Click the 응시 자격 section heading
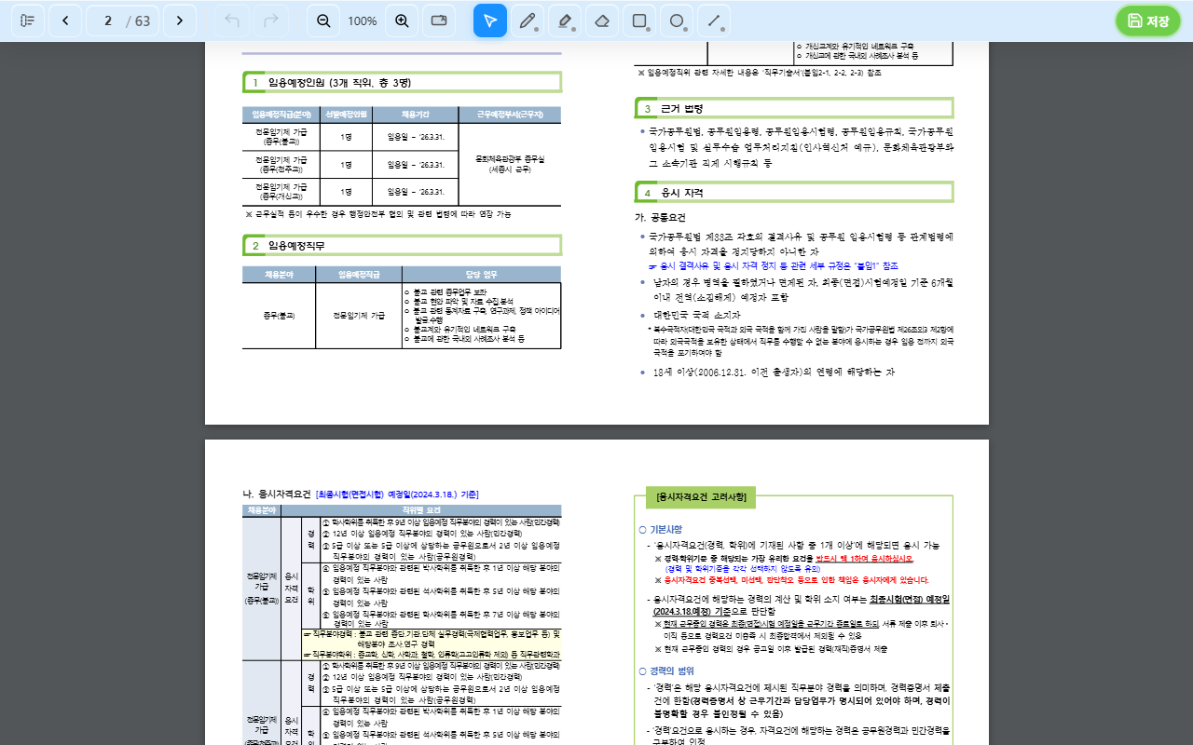The width and height of the screenshot is (1193, 745). coord(682,193)
